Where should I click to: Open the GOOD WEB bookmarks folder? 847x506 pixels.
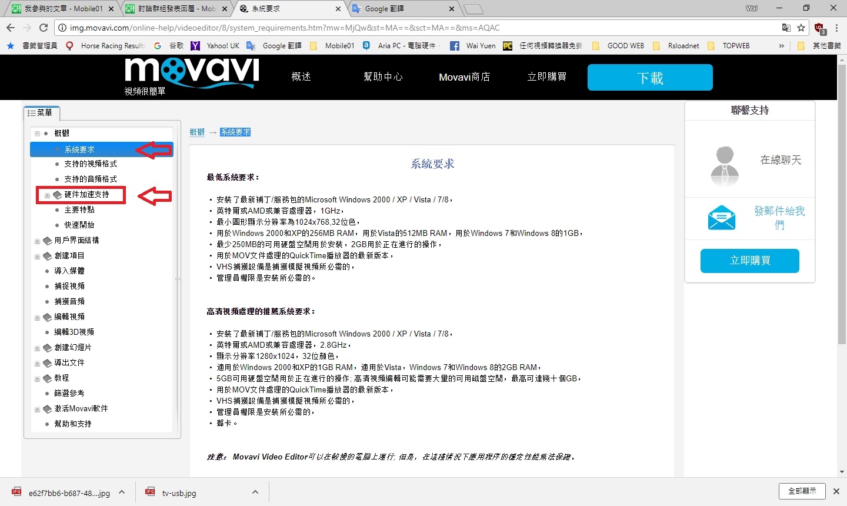(x=618, y=45)
